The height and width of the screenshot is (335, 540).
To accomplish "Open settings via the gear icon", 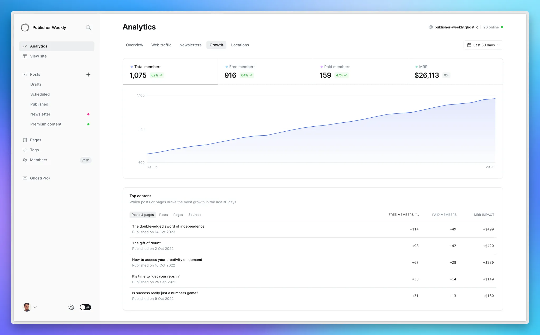I will (71, 307).
